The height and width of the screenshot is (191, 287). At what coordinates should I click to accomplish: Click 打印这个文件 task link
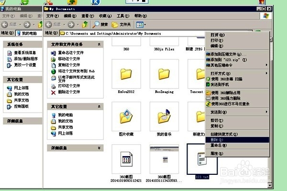(69, 86)
